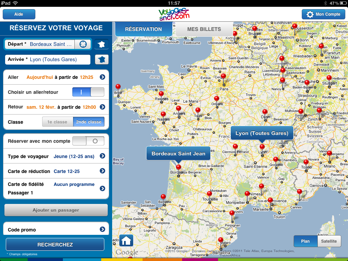Tap the 12h25 departure time value
The width and height of the screenshot is (348, 261).
click(x=87, y=77)
